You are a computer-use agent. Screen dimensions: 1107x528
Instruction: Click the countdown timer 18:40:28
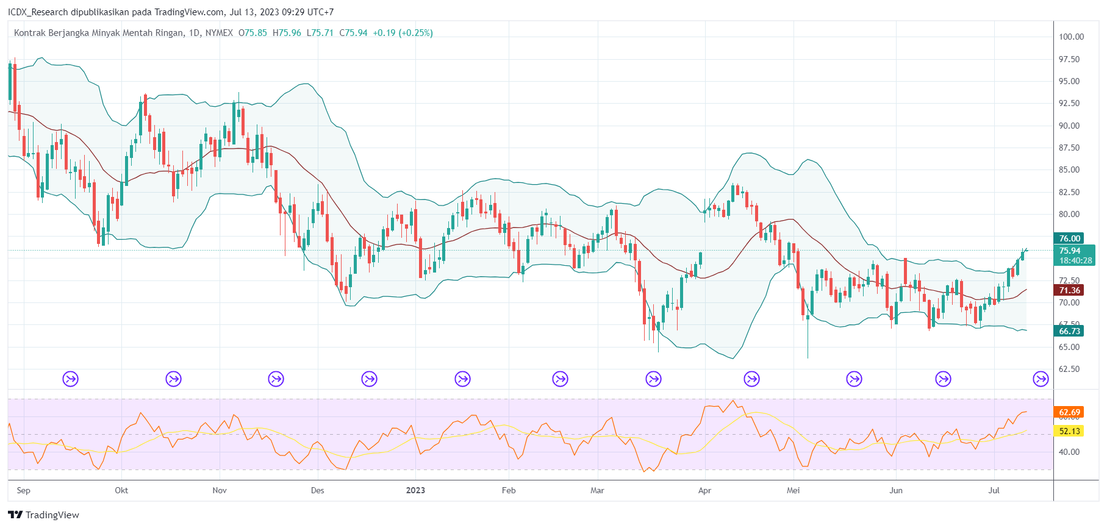1075,260
